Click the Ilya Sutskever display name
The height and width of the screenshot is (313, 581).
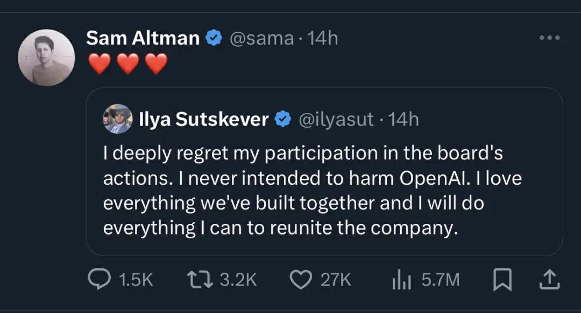point(203,119)
